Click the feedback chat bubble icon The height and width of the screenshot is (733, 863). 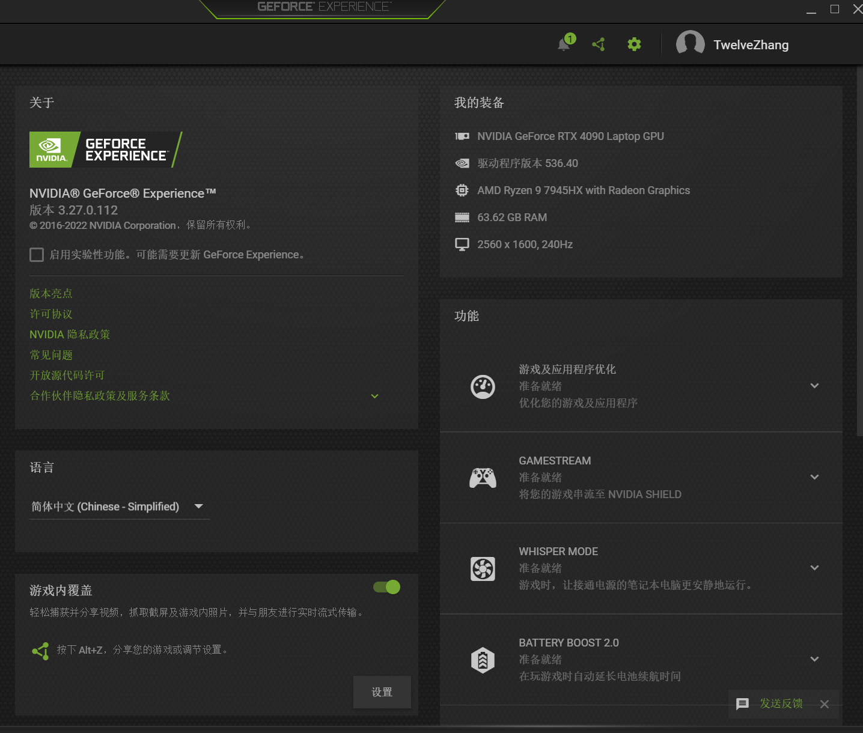tap(743, 704)
